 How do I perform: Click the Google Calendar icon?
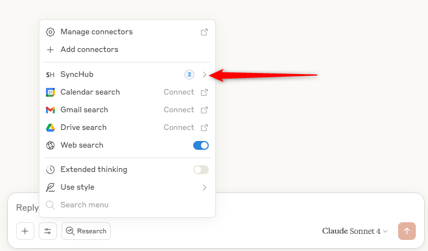click(x=50, y=92)
